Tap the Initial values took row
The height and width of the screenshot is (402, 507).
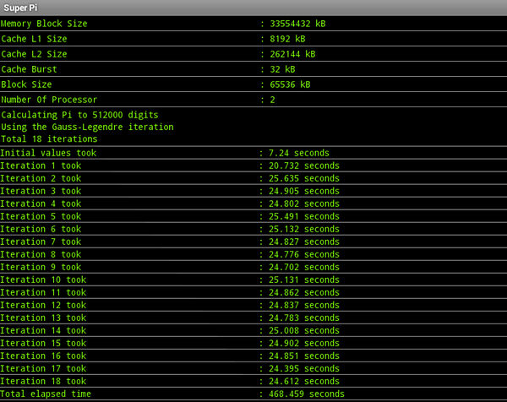(253, 153)
